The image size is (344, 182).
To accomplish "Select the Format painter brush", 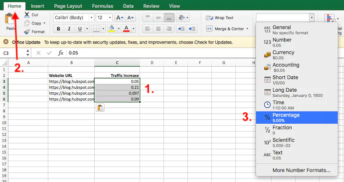I will click(x=27, y=31).
